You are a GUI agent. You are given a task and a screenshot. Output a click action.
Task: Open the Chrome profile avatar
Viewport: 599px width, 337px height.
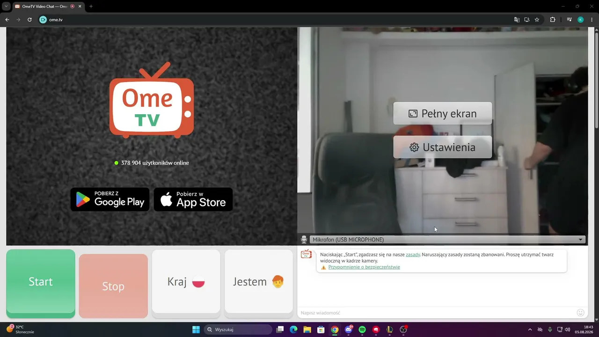pyautogui.click(x=581, y=20)
